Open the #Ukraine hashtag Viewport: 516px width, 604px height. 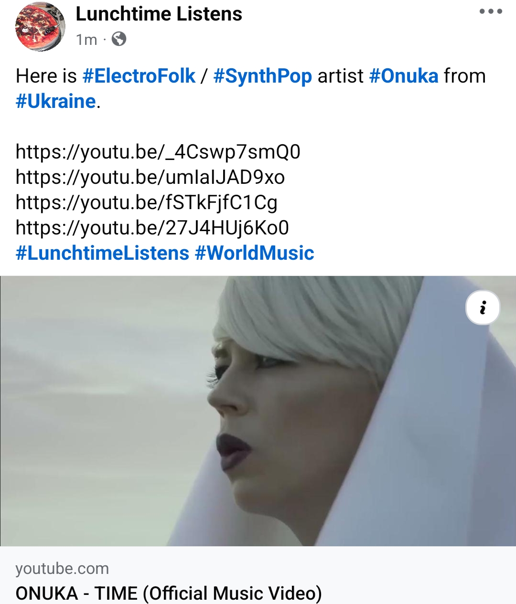(x=56, y=101)
